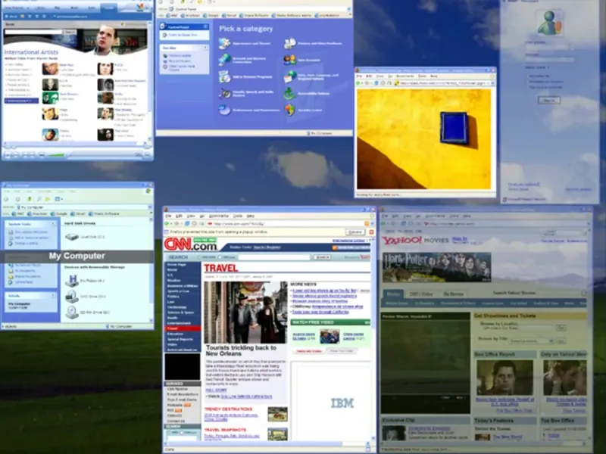Select Travel in CNN left navigation
The width and height of the screenshot is (606, 454).
183,328
